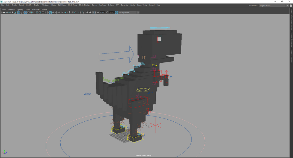Open the Arnold menu
The image size is (293, 158).
(152, 5)
